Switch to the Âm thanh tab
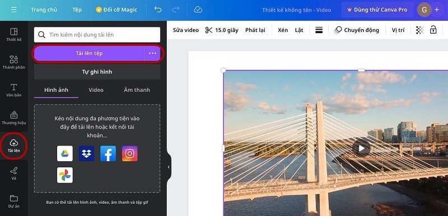The image size is (448, 216). [x=137, y=90]
